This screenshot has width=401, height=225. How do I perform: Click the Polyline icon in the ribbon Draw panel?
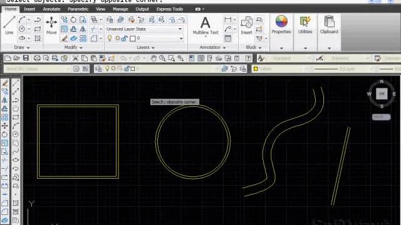(38, 19)
